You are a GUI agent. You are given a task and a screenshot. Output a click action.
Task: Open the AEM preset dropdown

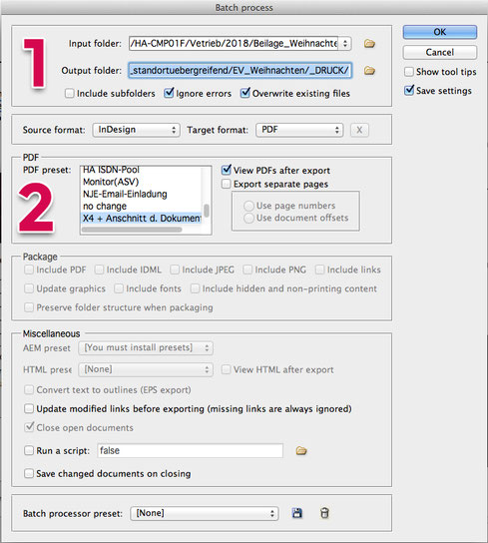pos(146,347)
